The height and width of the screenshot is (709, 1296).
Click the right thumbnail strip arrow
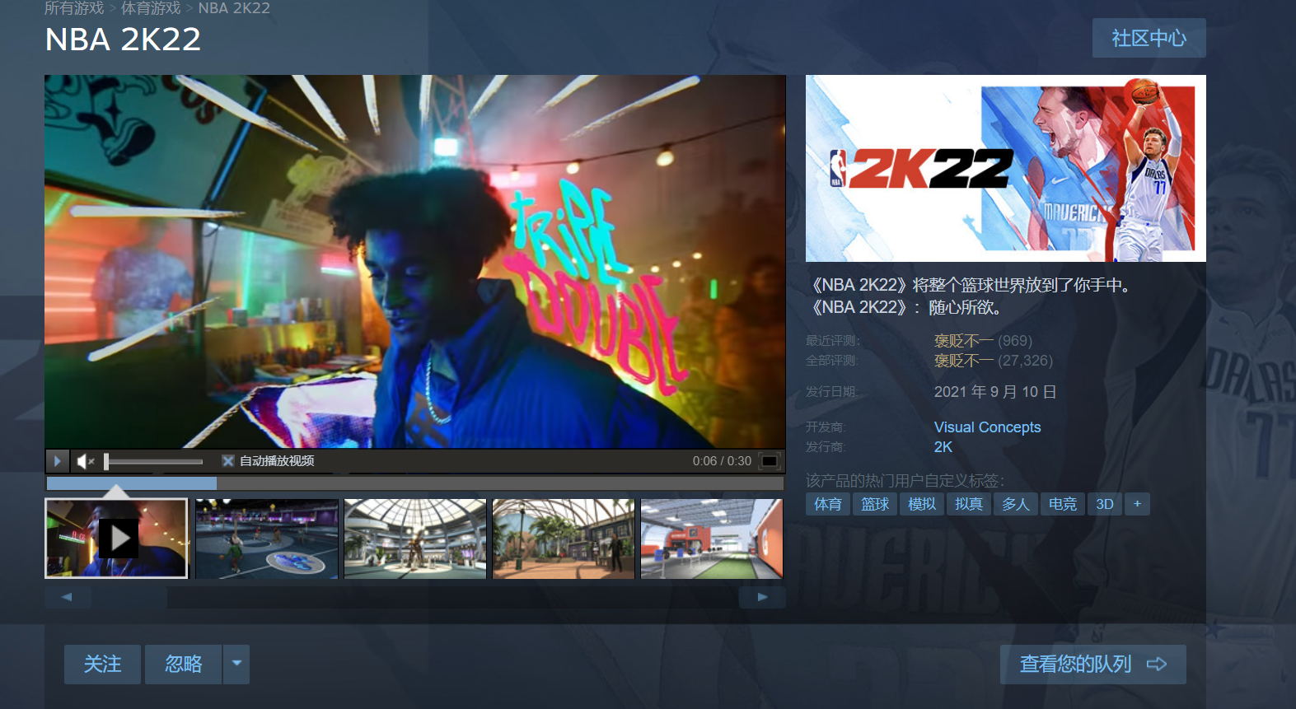click(762, 597)
